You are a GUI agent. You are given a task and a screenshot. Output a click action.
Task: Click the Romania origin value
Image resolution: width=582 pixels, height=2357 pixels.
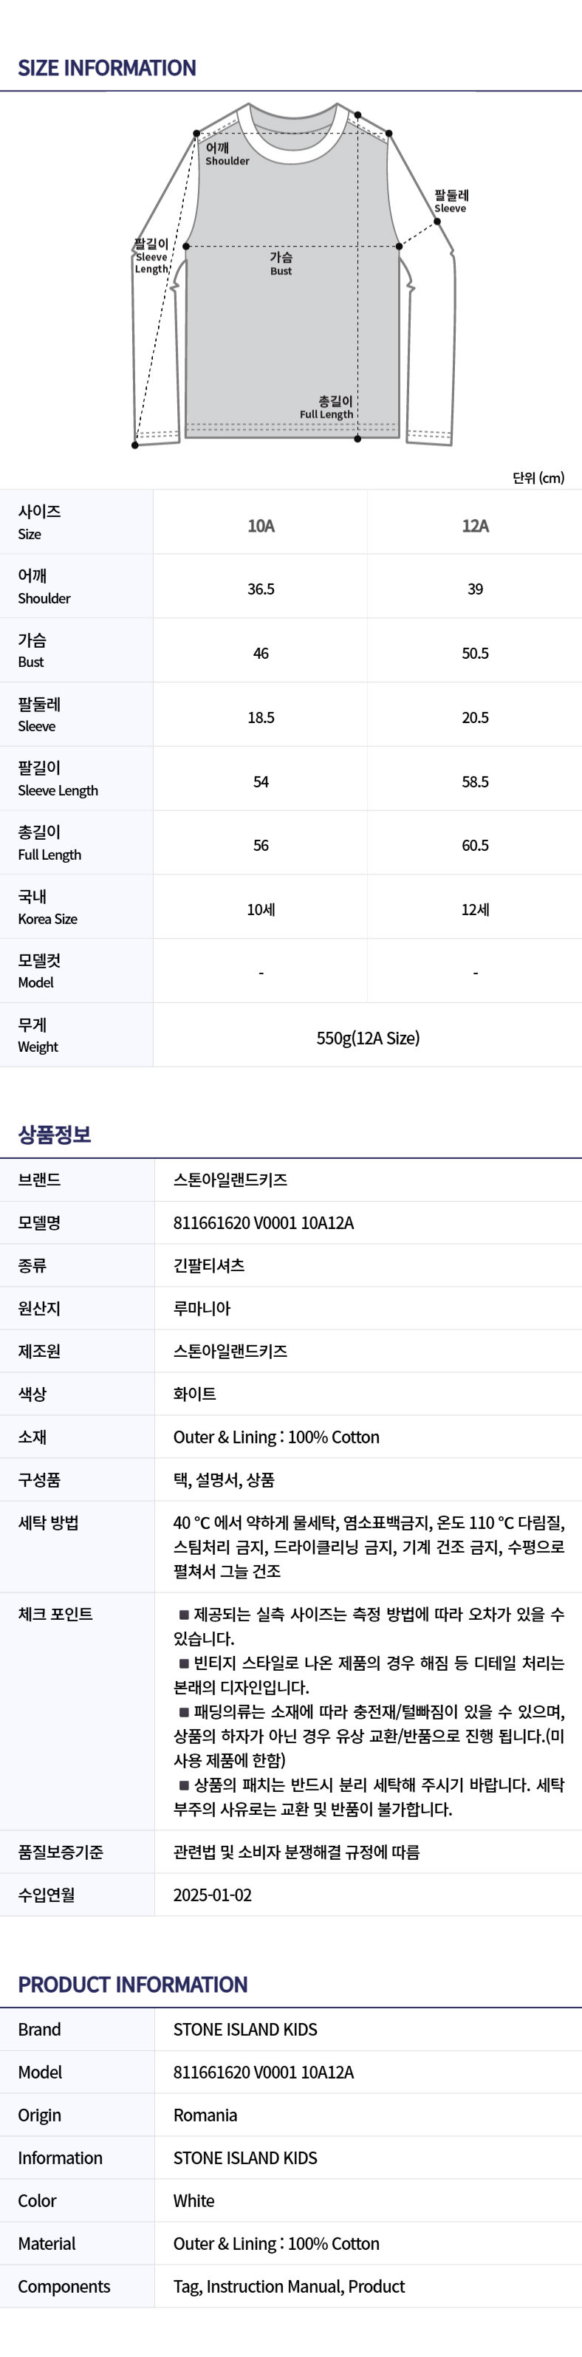[x=205, y=2115]
